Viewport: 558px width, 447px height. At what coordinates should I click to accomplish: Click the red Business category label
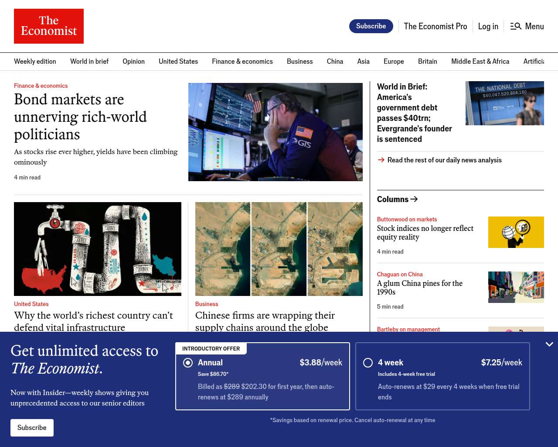[x=207, y=304]
